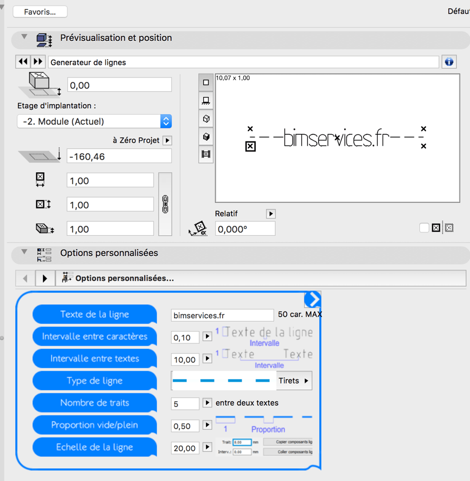Edit line scale field 20,00
Image resolution: width=470 pixels, height=481 pixels.
click(185, 448)
